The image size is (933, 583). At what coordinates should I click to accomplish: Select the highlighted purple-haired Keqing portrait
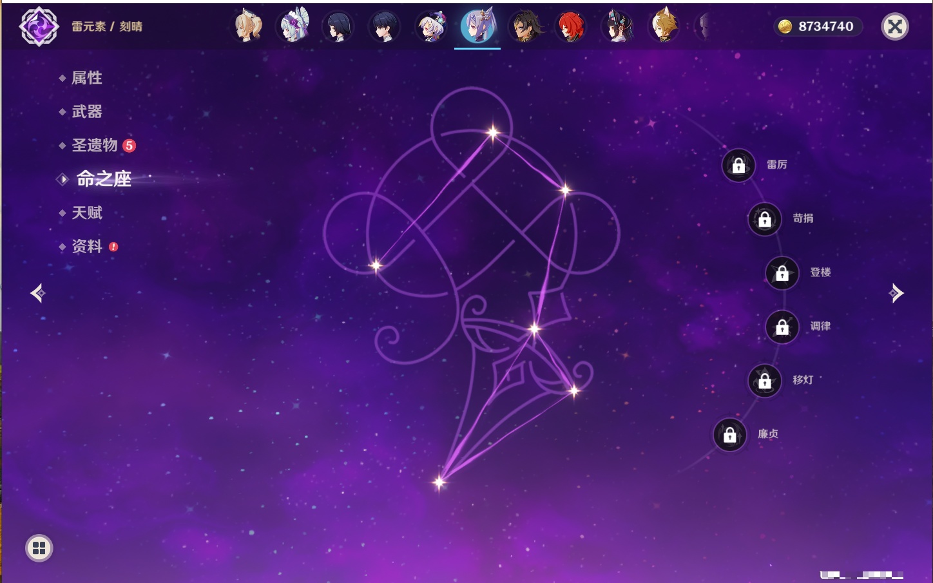point(477,26)
